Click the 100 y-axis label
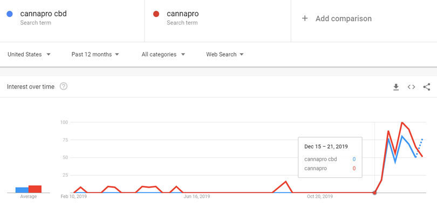 (x=64, y=122)
